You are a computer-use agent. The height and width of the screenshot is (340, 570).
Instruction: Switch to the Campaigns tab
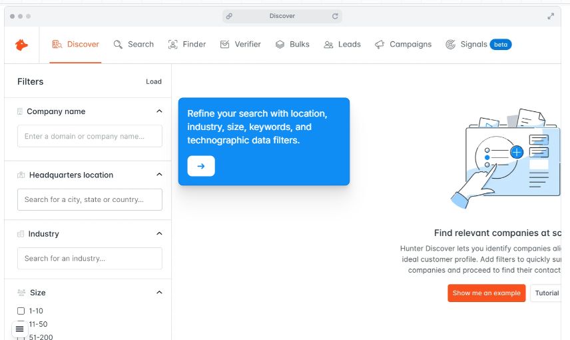[404, 45]
